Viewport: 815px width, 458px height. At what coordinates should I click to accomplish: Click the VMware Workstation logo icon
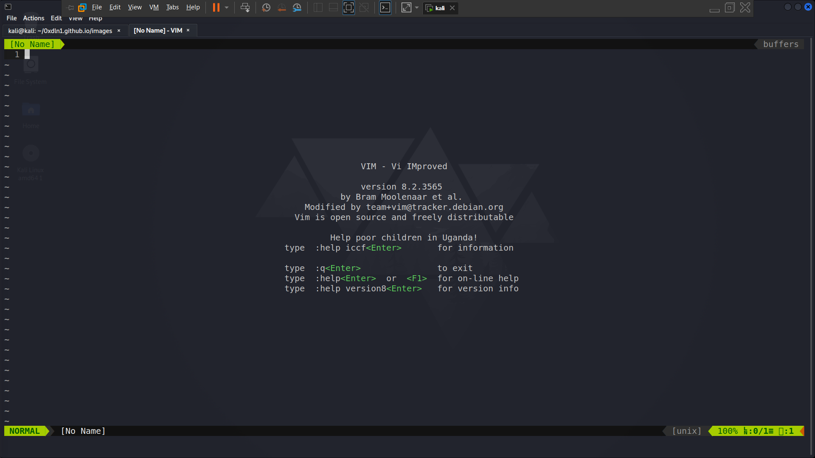click(82, 8)
